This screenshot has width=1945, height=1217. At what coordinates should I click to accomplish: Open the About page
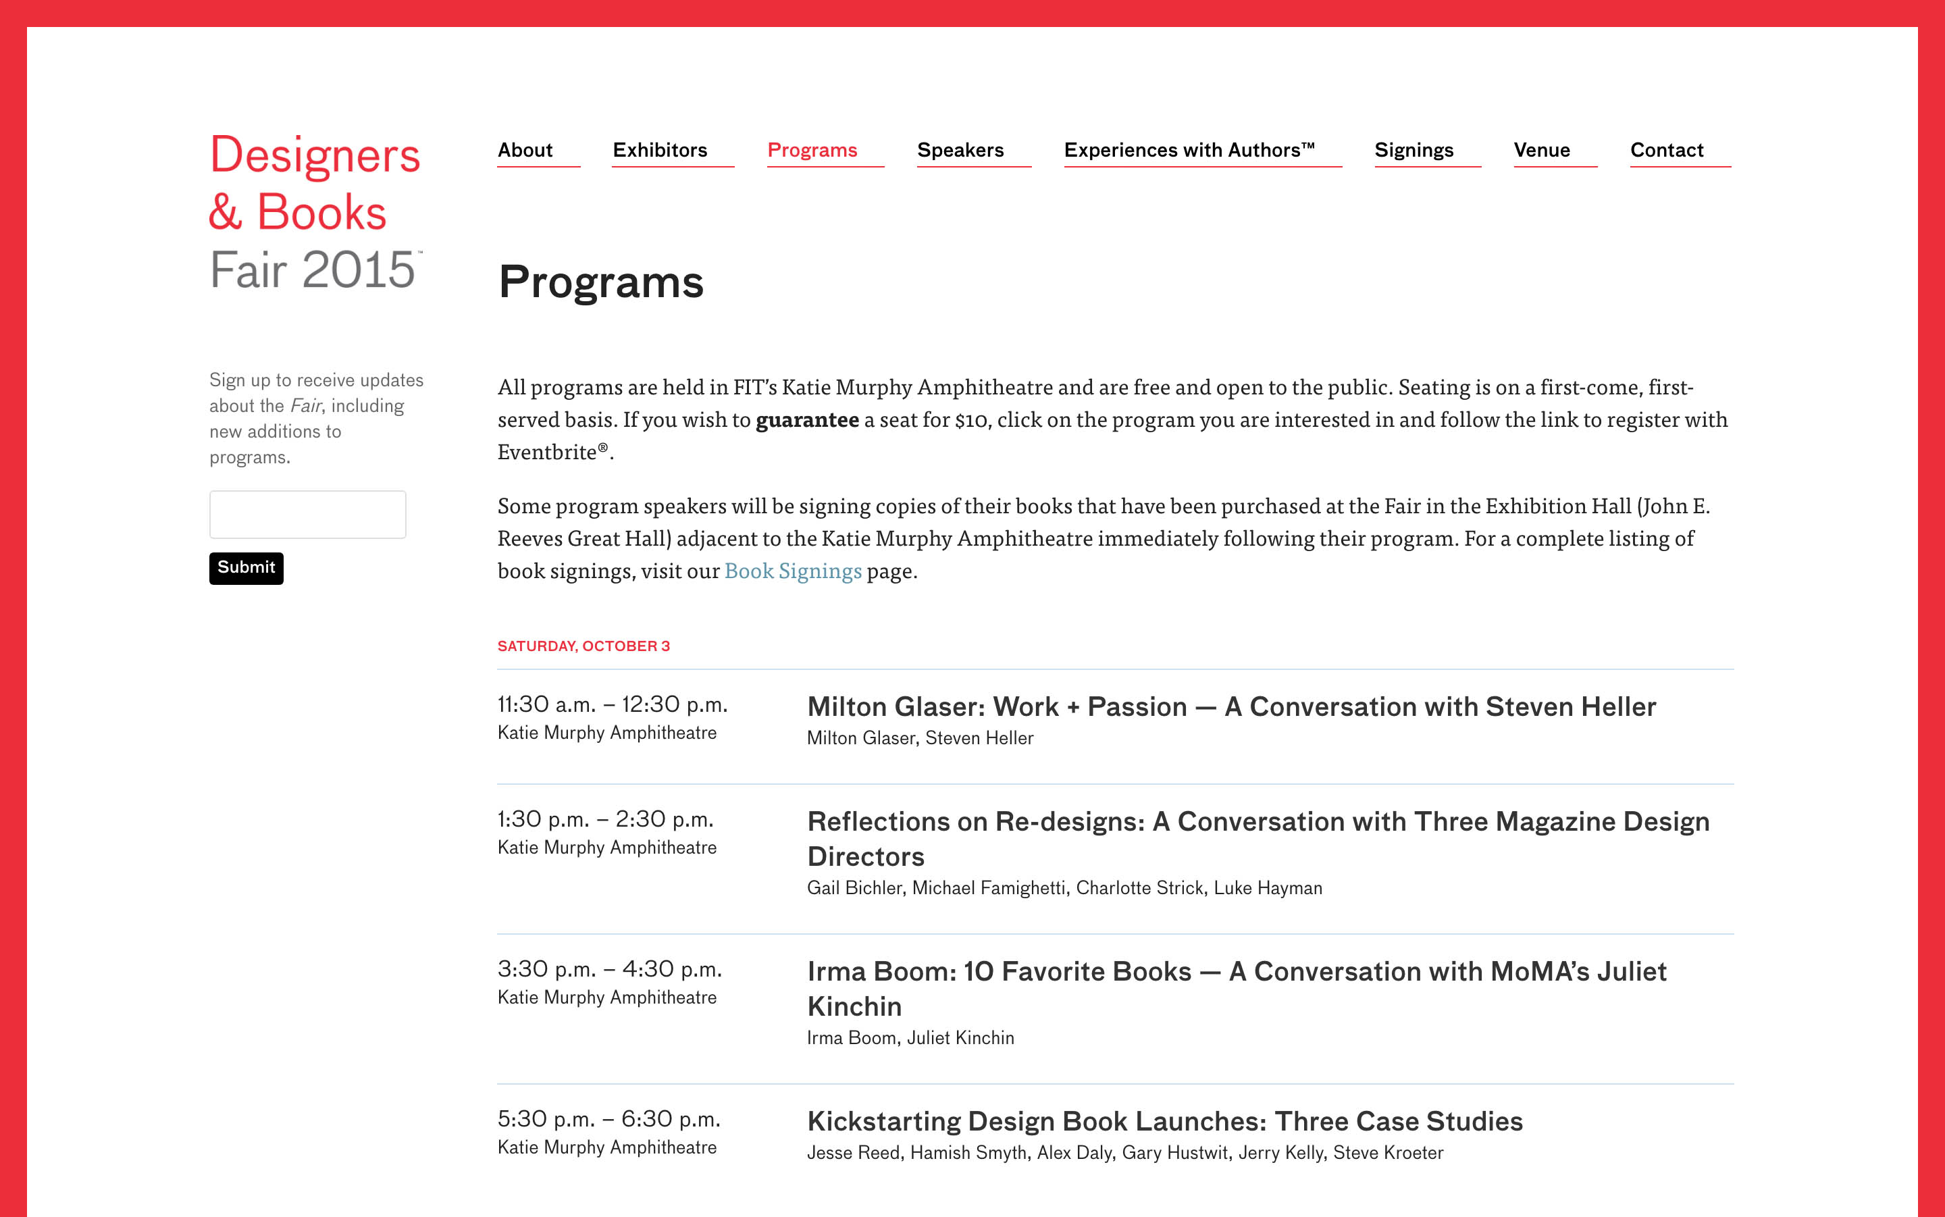525,151
